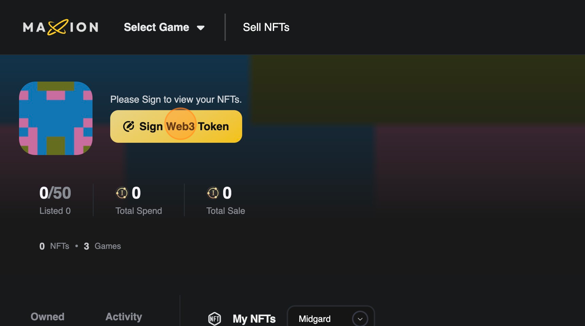
Task: Click the Total Sale coin icon
Action: coord(213,193)
